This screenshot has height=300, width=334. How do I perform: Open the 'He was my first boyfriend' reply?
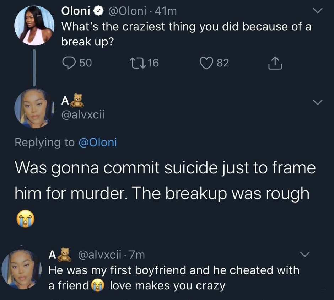pyautogui.click(x=174, y=278)
